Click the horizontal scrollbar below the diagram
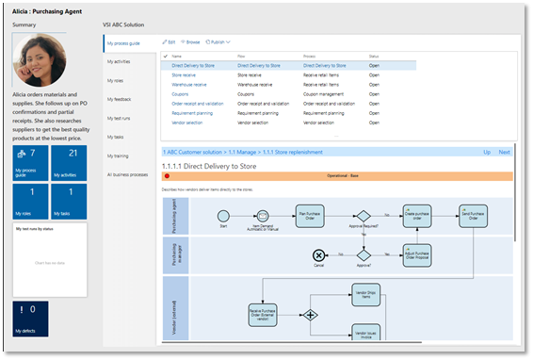 (292, 342)
